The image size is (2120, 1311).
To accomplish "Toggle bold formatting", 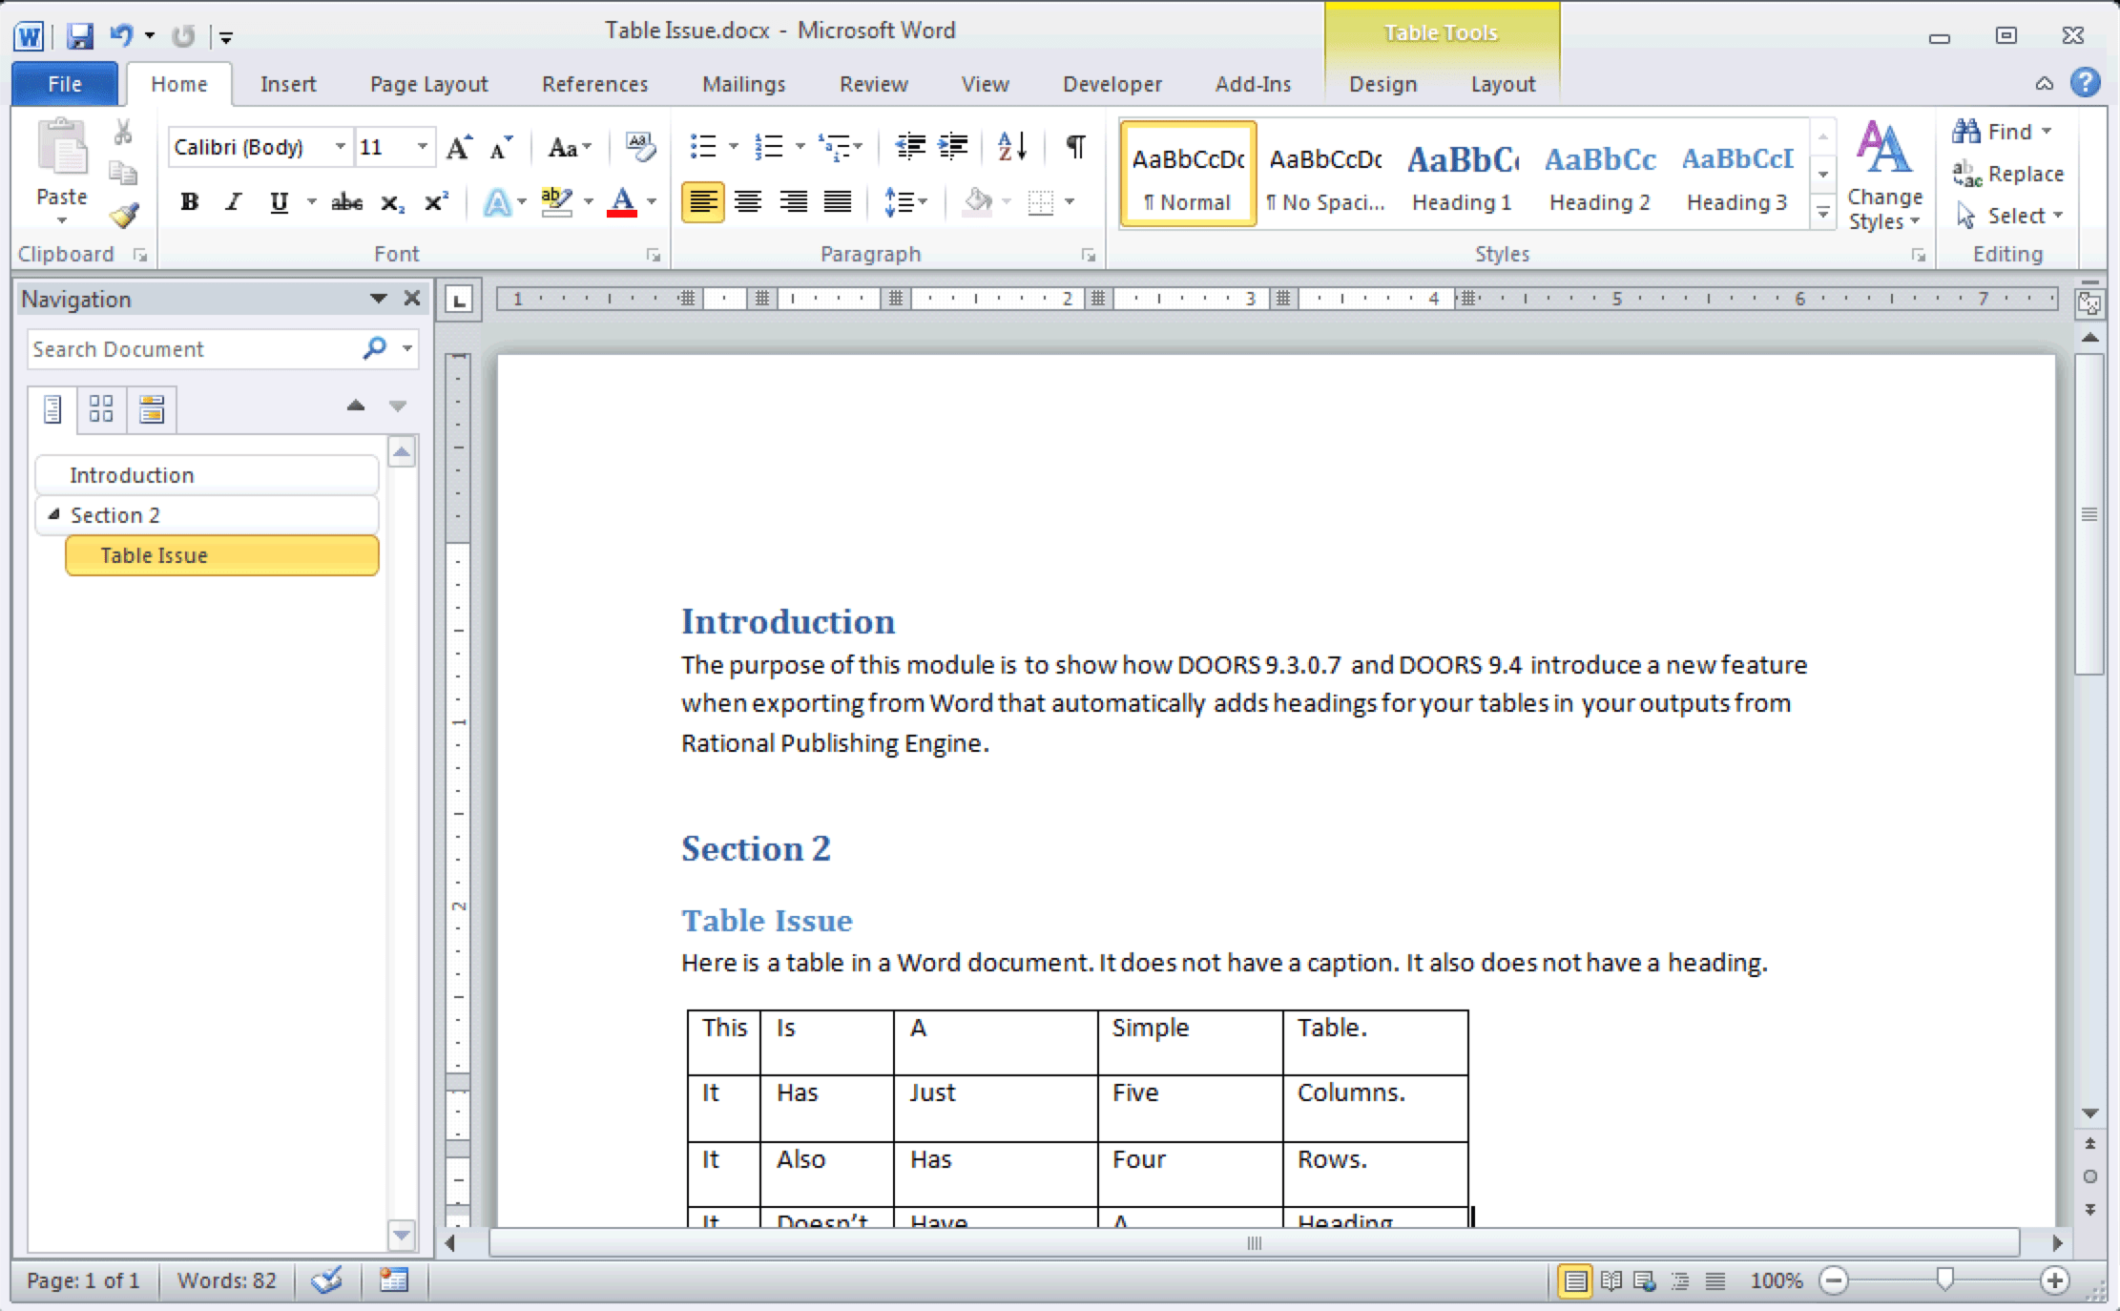I will click(x=190, y=201).
